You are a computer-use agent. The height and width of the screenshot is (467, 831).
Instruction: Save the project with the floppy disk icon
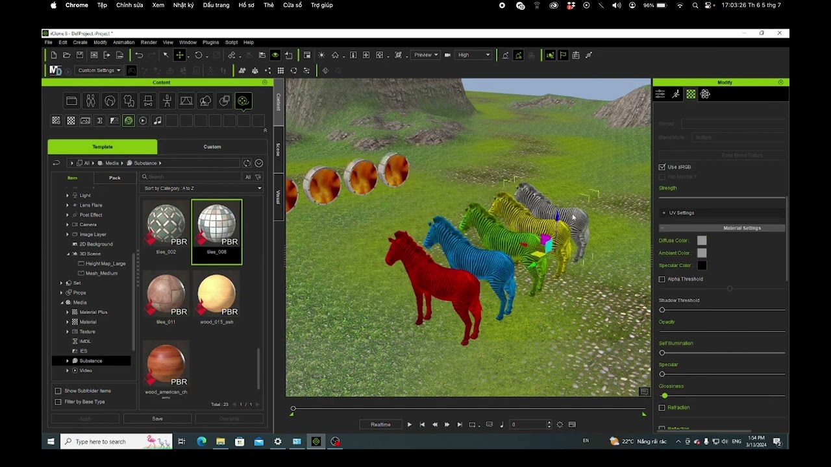(80, 55)
